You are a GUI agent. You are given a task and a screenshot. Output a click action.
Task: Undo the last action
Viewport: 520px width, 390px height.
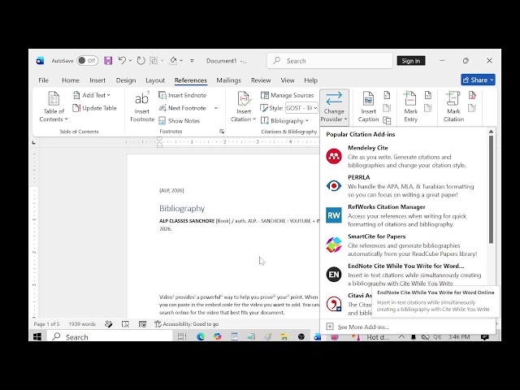[122, 61]
